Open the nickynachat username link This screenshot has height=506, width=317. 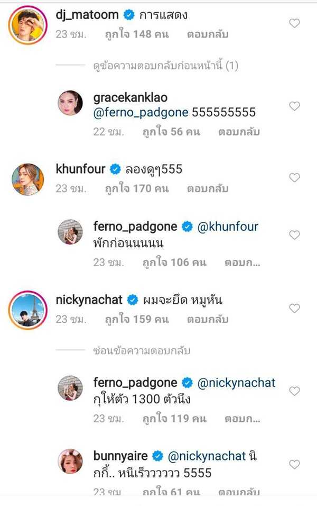(89, 300)
